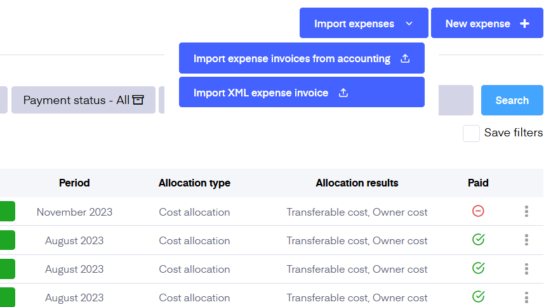Click the plus icon on New expense

click(x=524, y=23)
